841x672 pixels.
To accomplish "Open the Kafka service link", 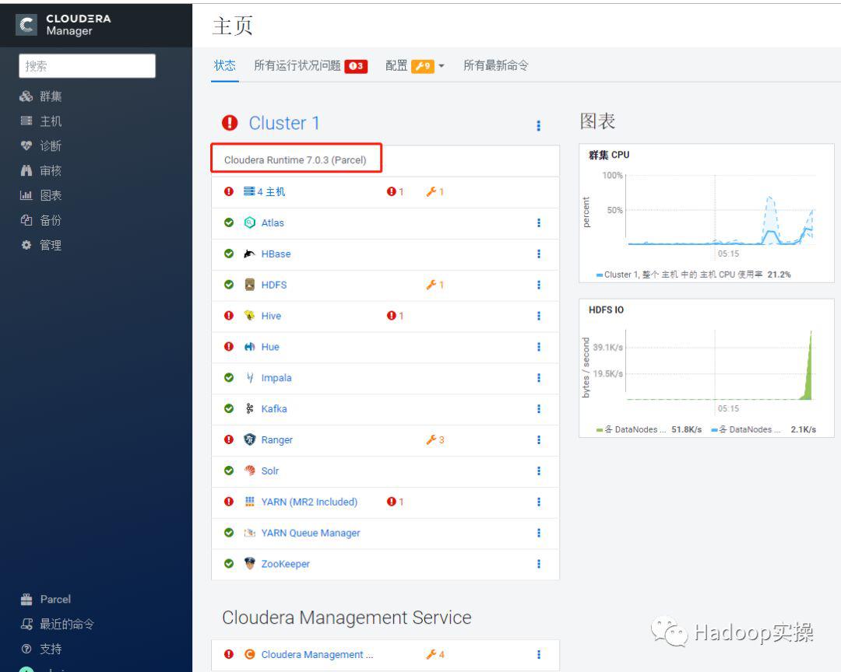I will pos(273,408).
